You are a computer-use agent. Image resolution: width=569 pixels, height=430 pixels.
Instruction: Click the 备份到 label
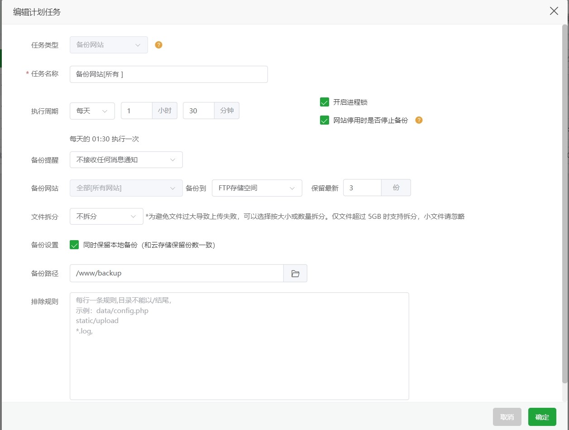(196, 188)
